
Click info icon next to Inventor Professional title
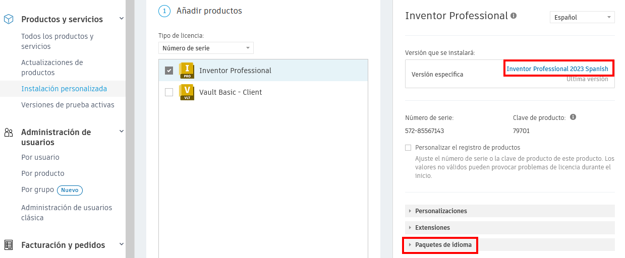514,16
